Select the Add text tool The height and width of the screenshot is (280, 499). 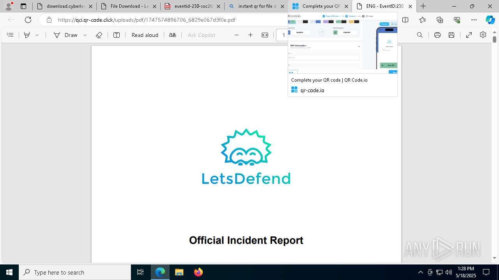tap(117, 35)
